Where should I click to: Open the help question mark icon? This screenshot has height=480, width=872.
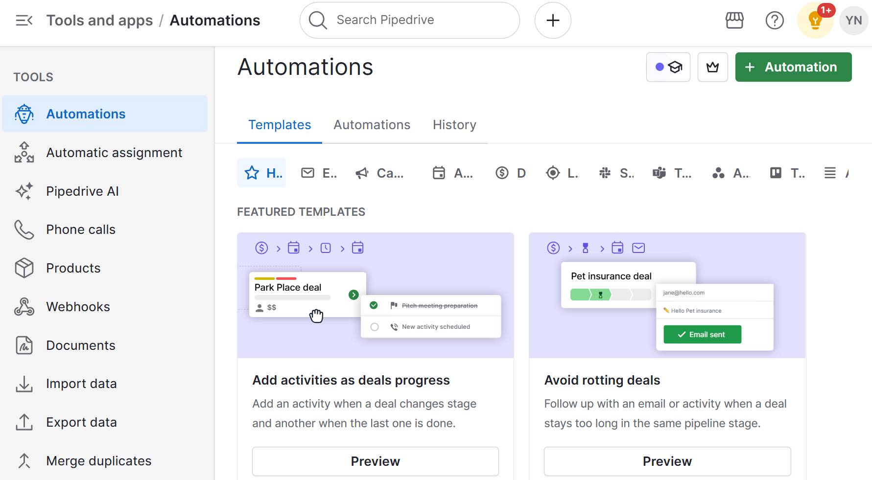[x=775, y=21]
